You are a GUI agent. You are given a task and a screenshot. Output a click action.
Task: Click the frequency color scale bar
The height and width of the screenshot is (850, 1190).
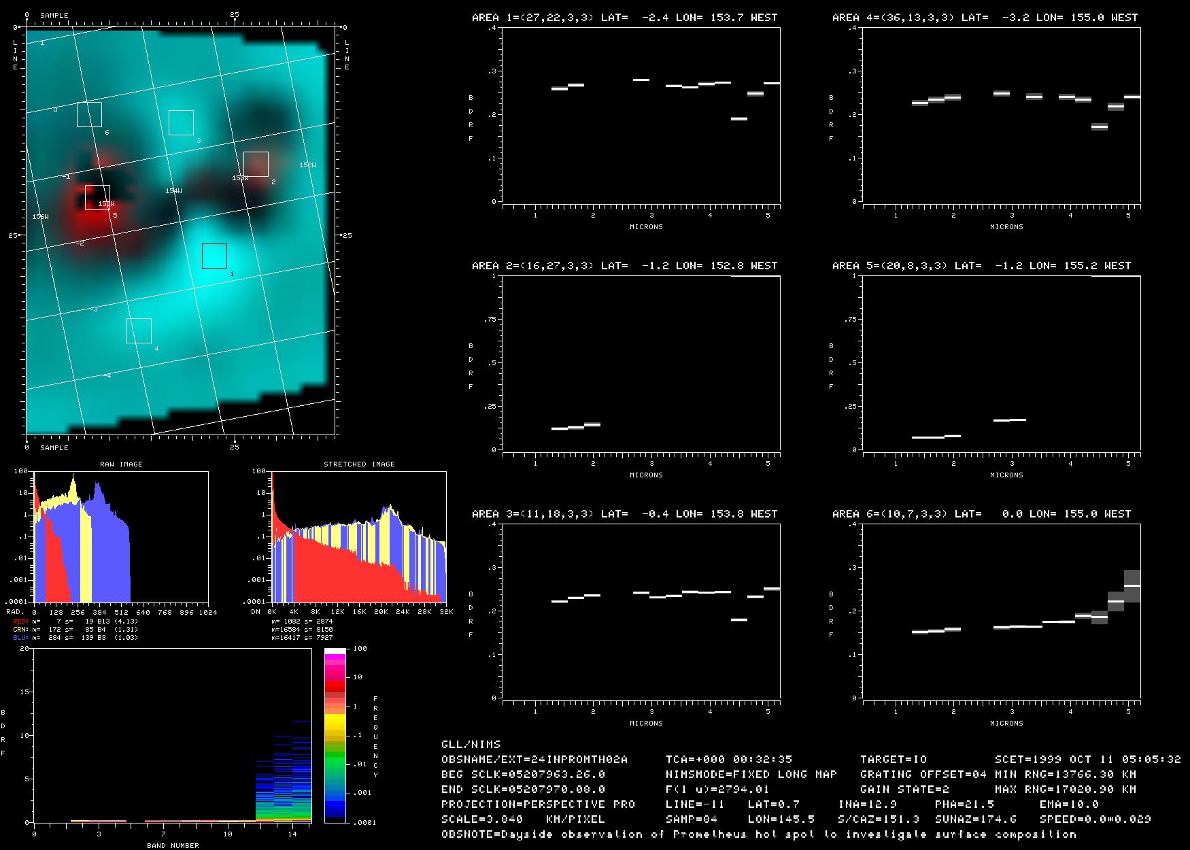[x=335, y=736]
